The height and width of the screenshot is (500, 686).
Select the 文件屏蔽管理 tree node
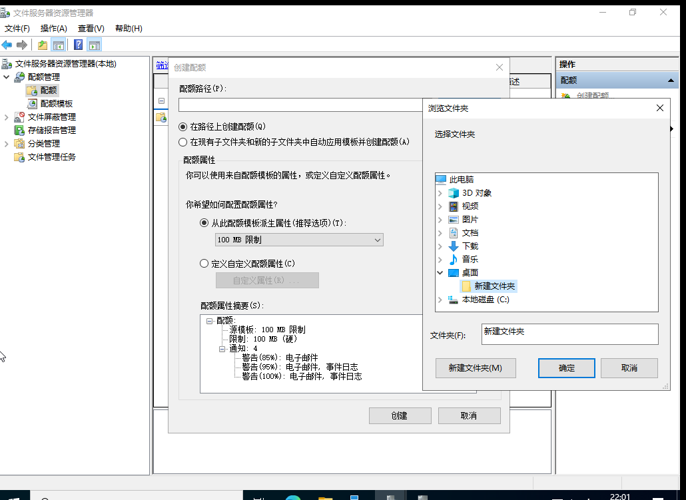(x=52, y=117)
